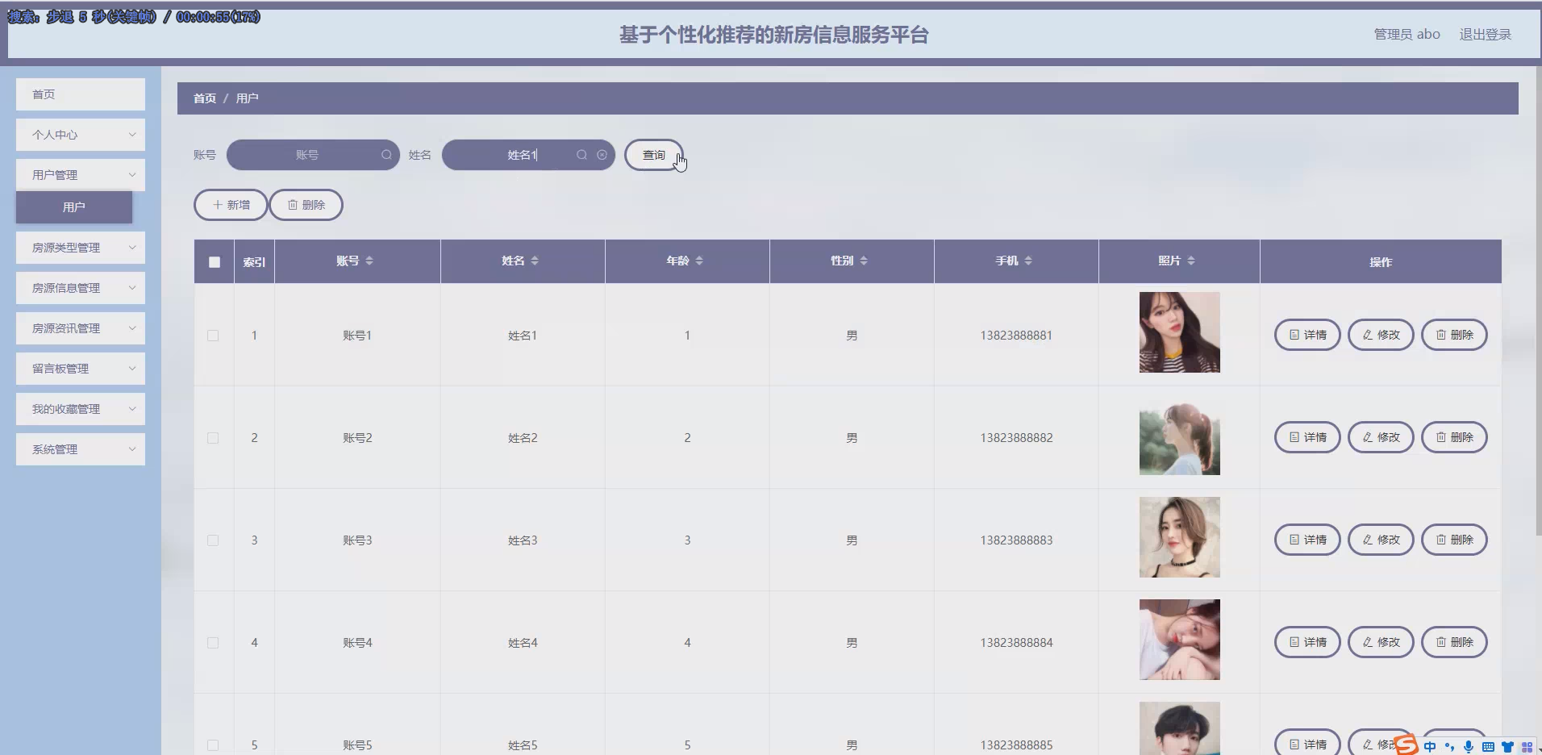
Task: Expand 个人中心 menu
Action: 81,135
